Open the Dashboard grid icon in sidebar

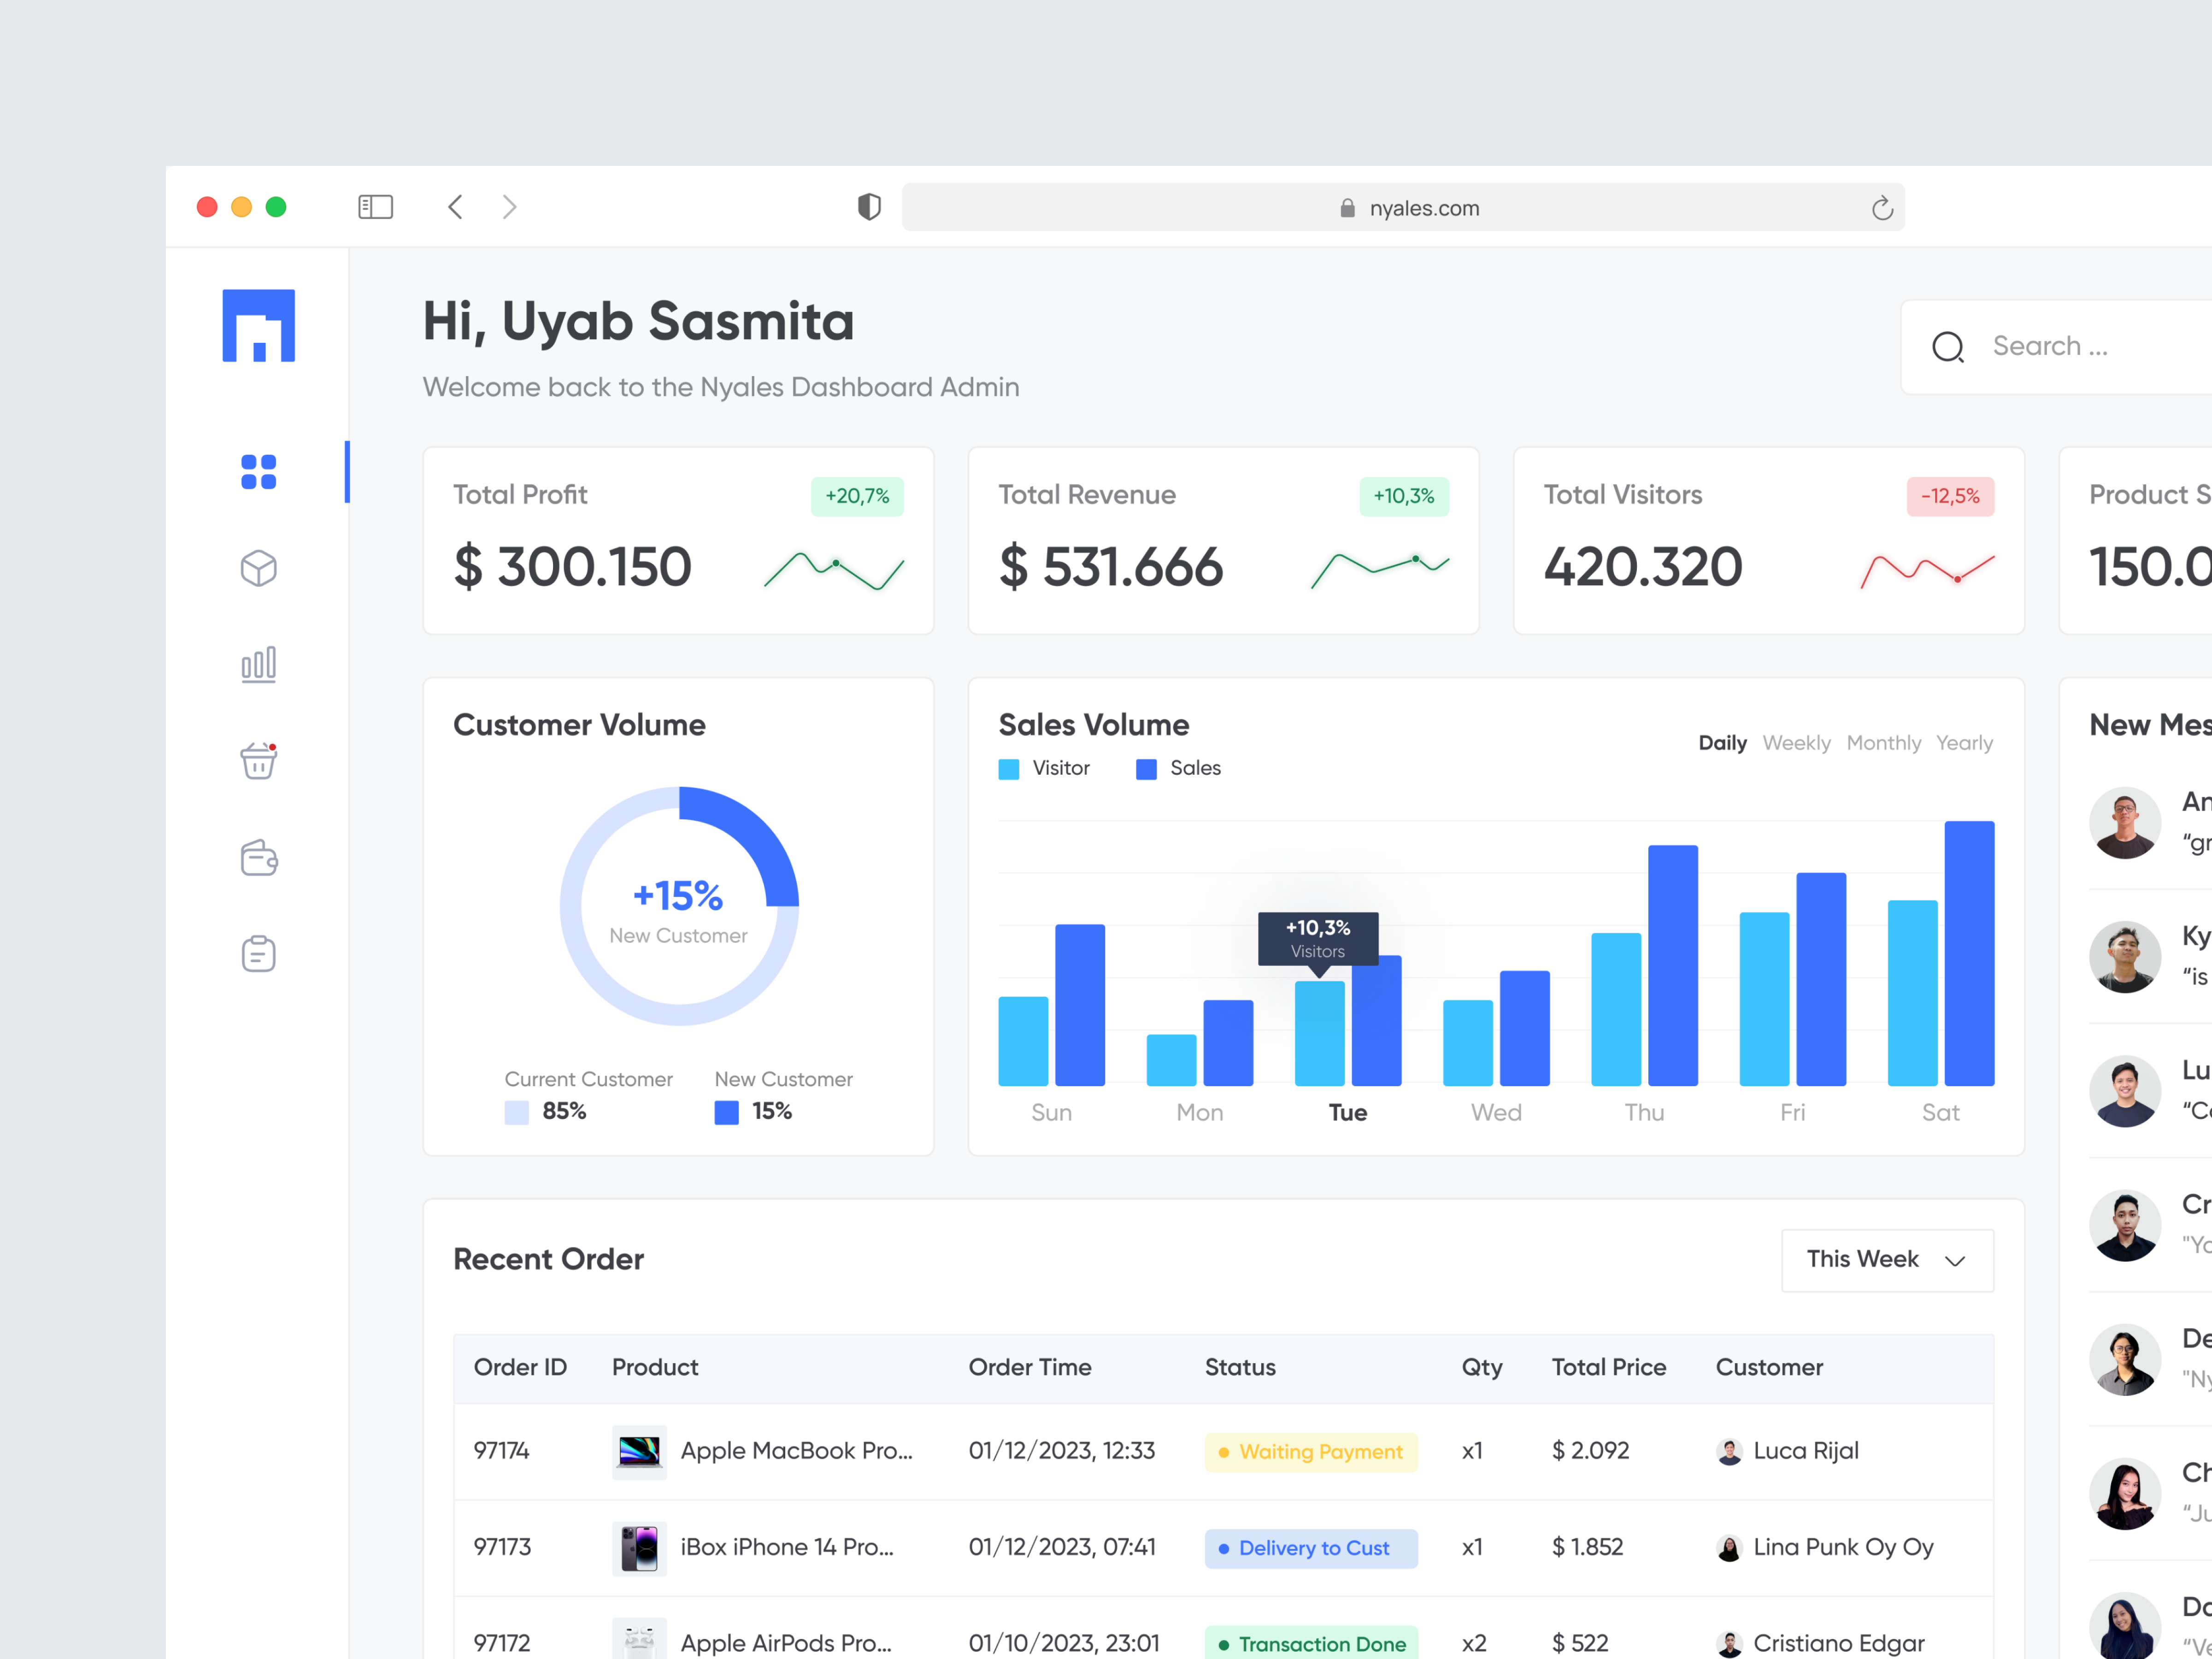pos(258,472)
